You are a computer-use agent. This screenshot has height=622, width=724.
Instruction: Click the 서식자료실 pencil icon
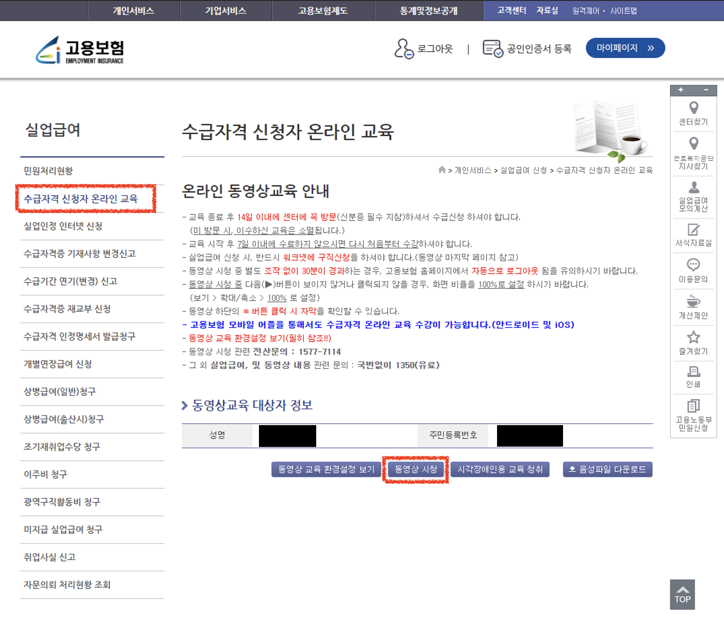(x=694, y=230)
